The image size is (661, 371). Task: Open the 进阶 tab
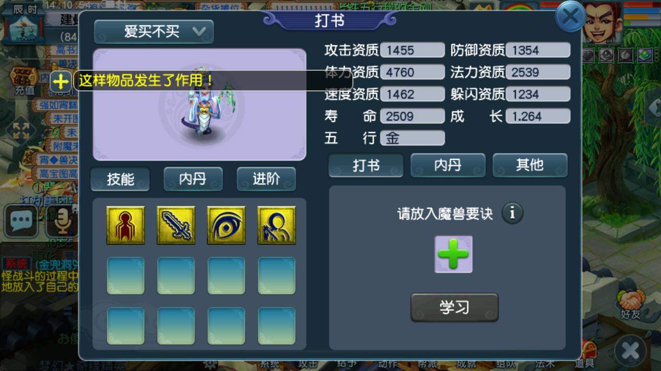pos(266,179)
